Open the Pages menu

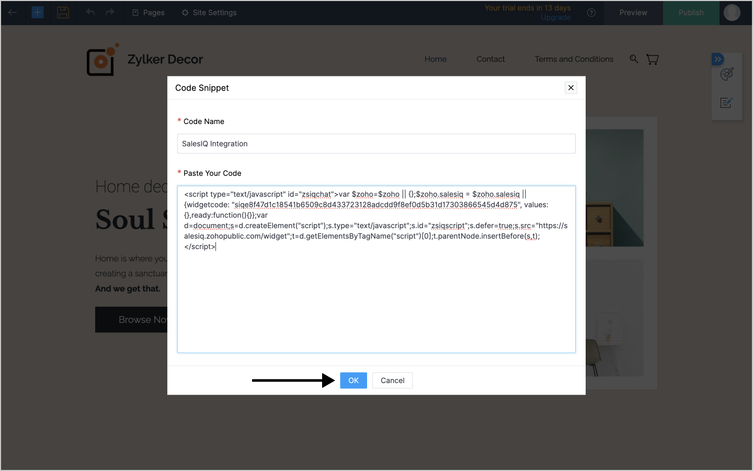pyautogui.click(x=149, y=13)
